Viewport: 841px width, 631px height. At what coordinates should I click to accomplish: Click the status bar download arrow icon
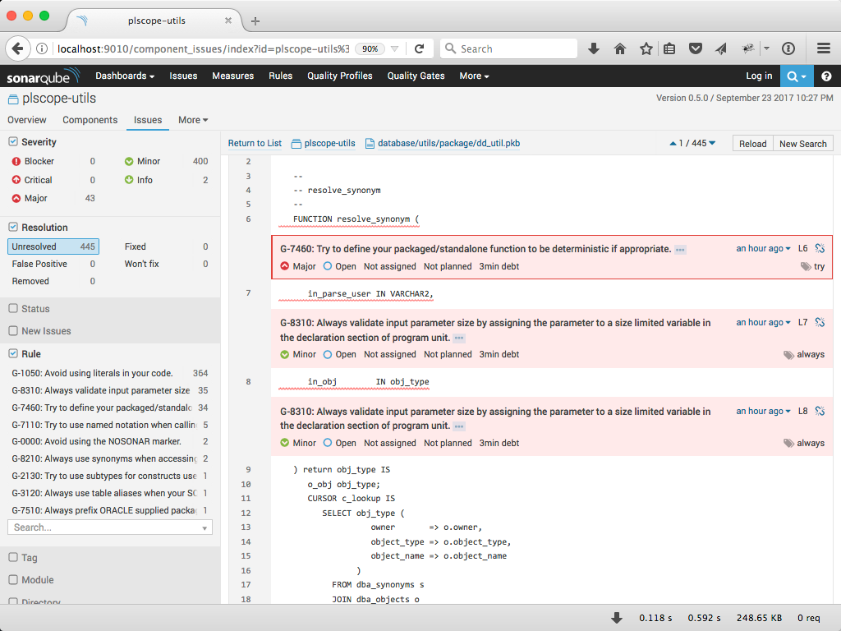[x=617, y=618]
